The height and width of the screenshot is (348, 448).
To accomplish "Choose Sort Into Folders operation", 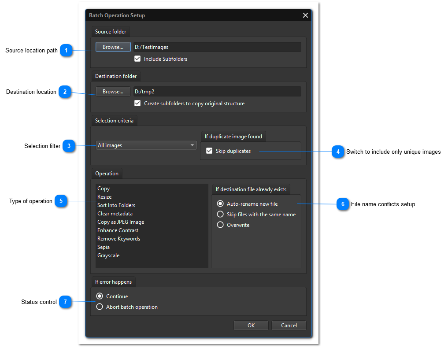I will click(116, 205).
